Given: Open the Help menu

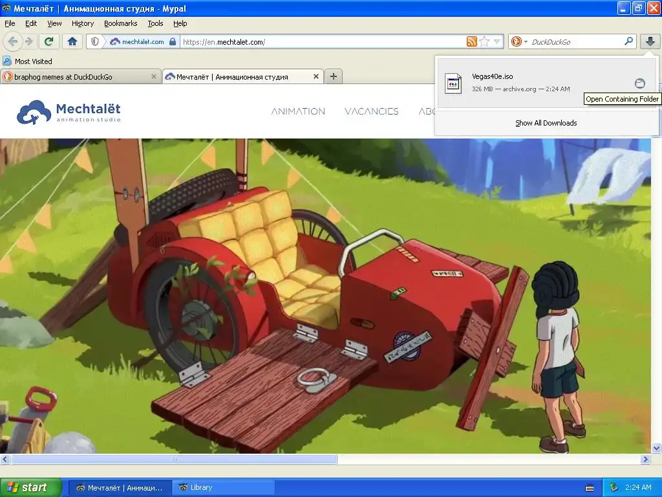Looking at the screenshot, I should (180, 23).
